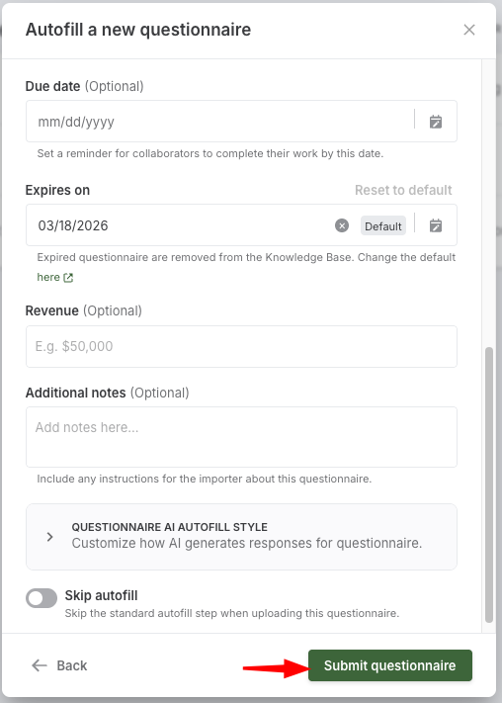Open the Due date calendar picker icon

pyautogui.click(x=435, y=122)
